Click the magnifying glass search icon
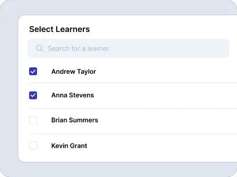 tap(39, 48)
